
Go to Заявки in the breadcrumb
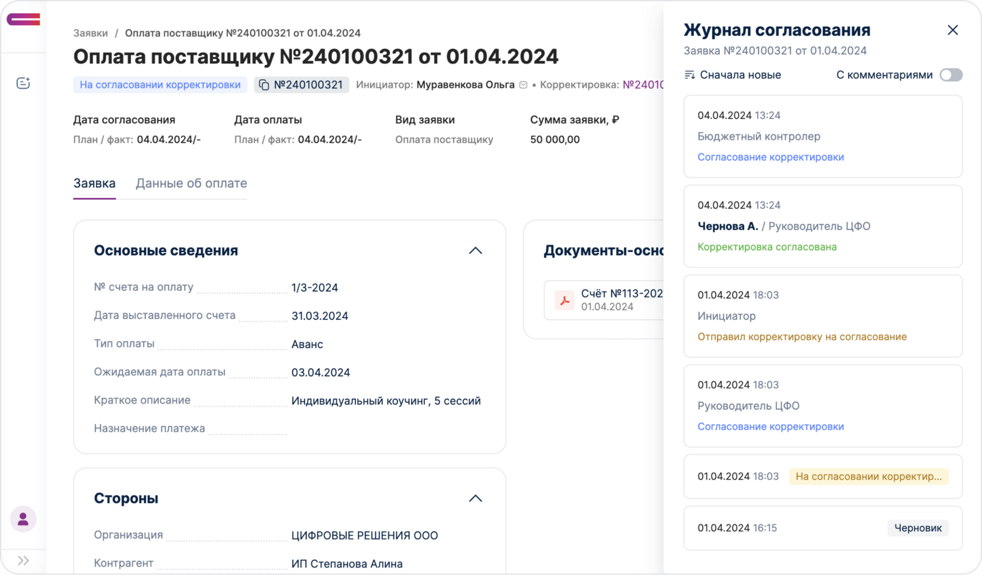point(91,33)
